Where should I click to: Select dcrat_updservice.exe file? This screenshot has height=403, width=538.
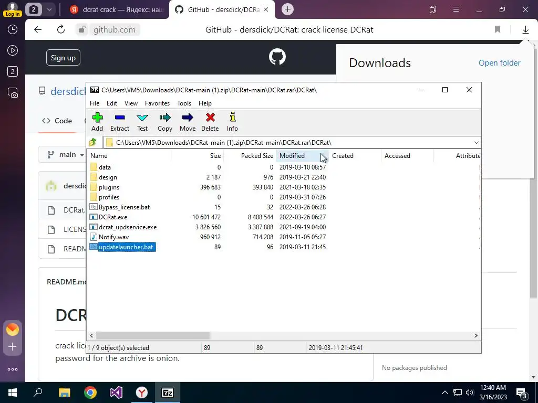[283, 227]
